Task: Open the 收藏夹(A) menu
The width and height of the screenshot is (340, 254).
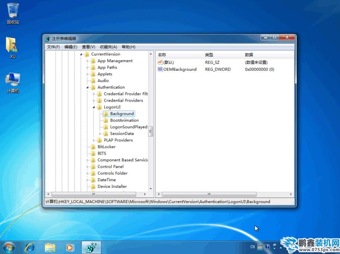Action: tap(108, 47)
